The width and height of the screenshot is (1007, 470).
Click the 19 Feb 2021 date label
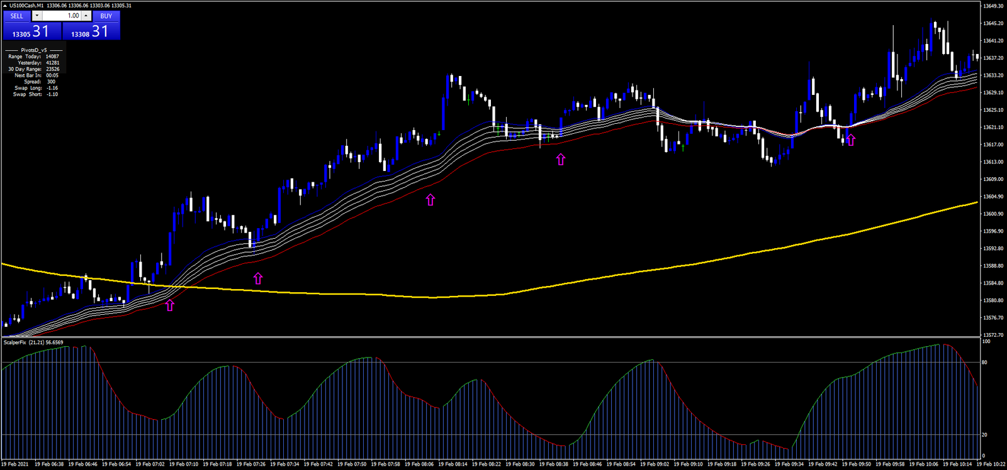[15, 464]
